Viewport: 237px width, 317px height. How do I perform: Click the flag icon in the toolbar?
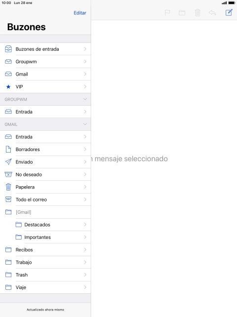tap(167, 13)
